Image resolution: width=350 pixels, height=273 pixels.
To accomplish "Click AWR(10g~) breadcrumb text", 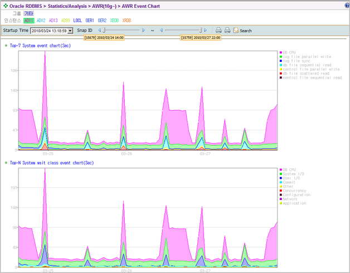I will (104, 6).
